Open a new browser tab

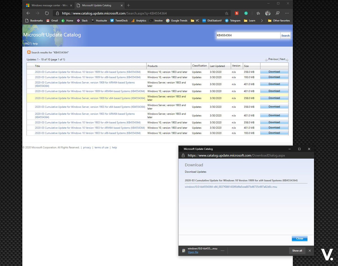(x=128, y=5)
